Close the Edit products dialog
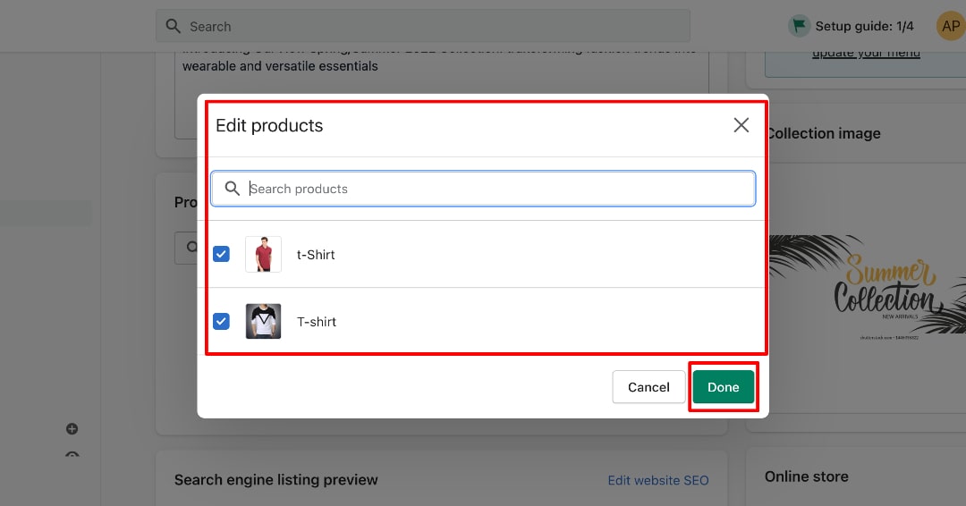966x506 pixels. 741,125
